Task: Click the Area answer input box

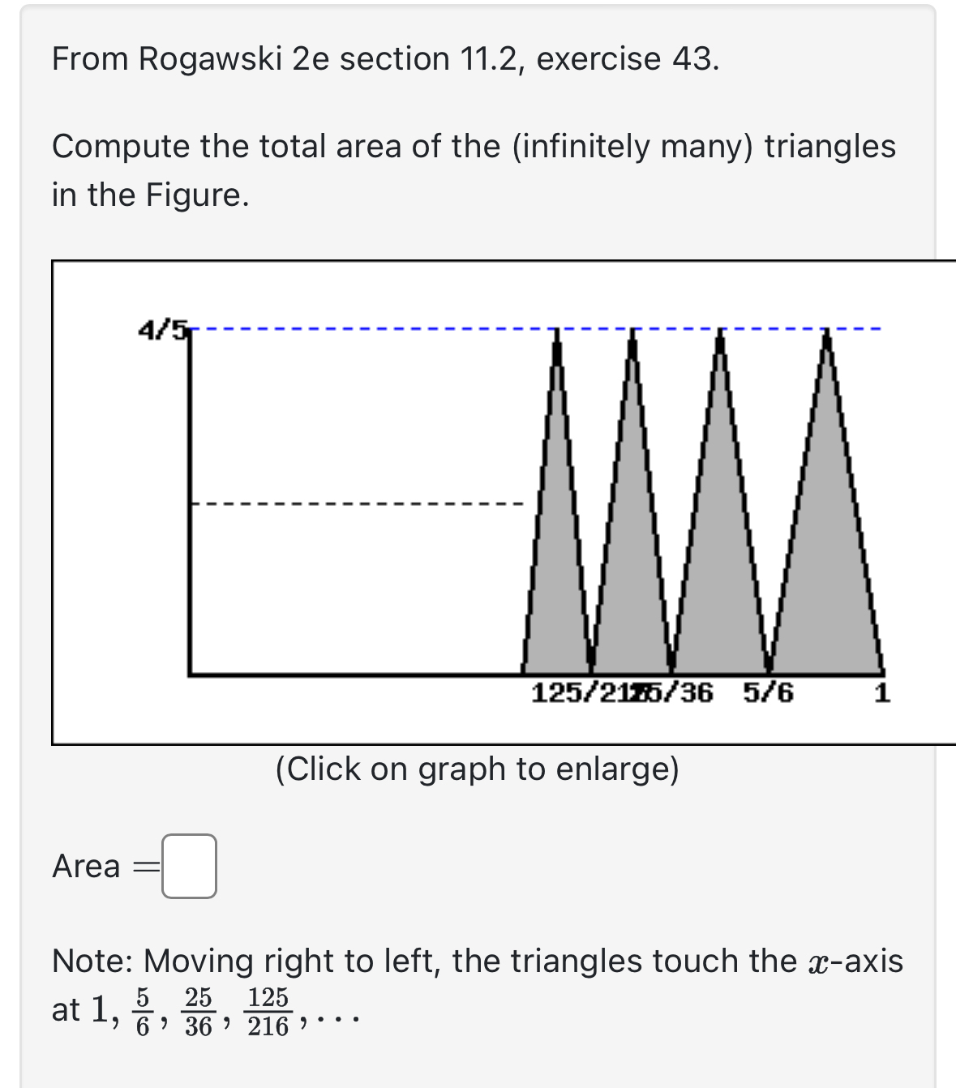Action: (x=189, y=866)
